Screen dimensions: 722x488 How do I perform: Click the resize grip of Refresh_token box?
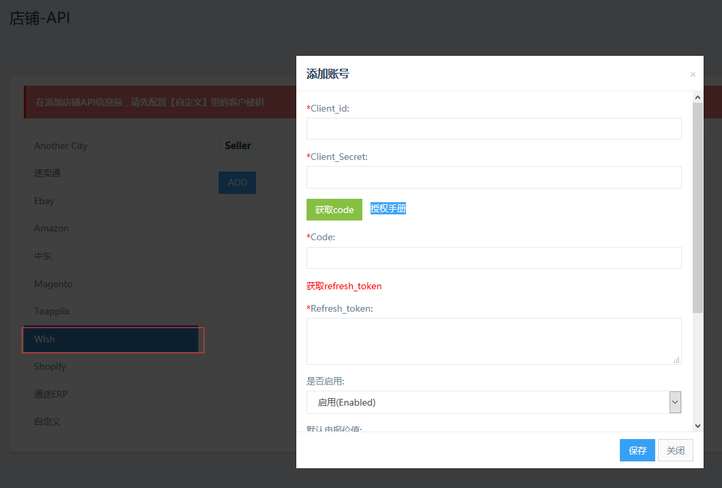pyautogui.click(x=676, y=360)
